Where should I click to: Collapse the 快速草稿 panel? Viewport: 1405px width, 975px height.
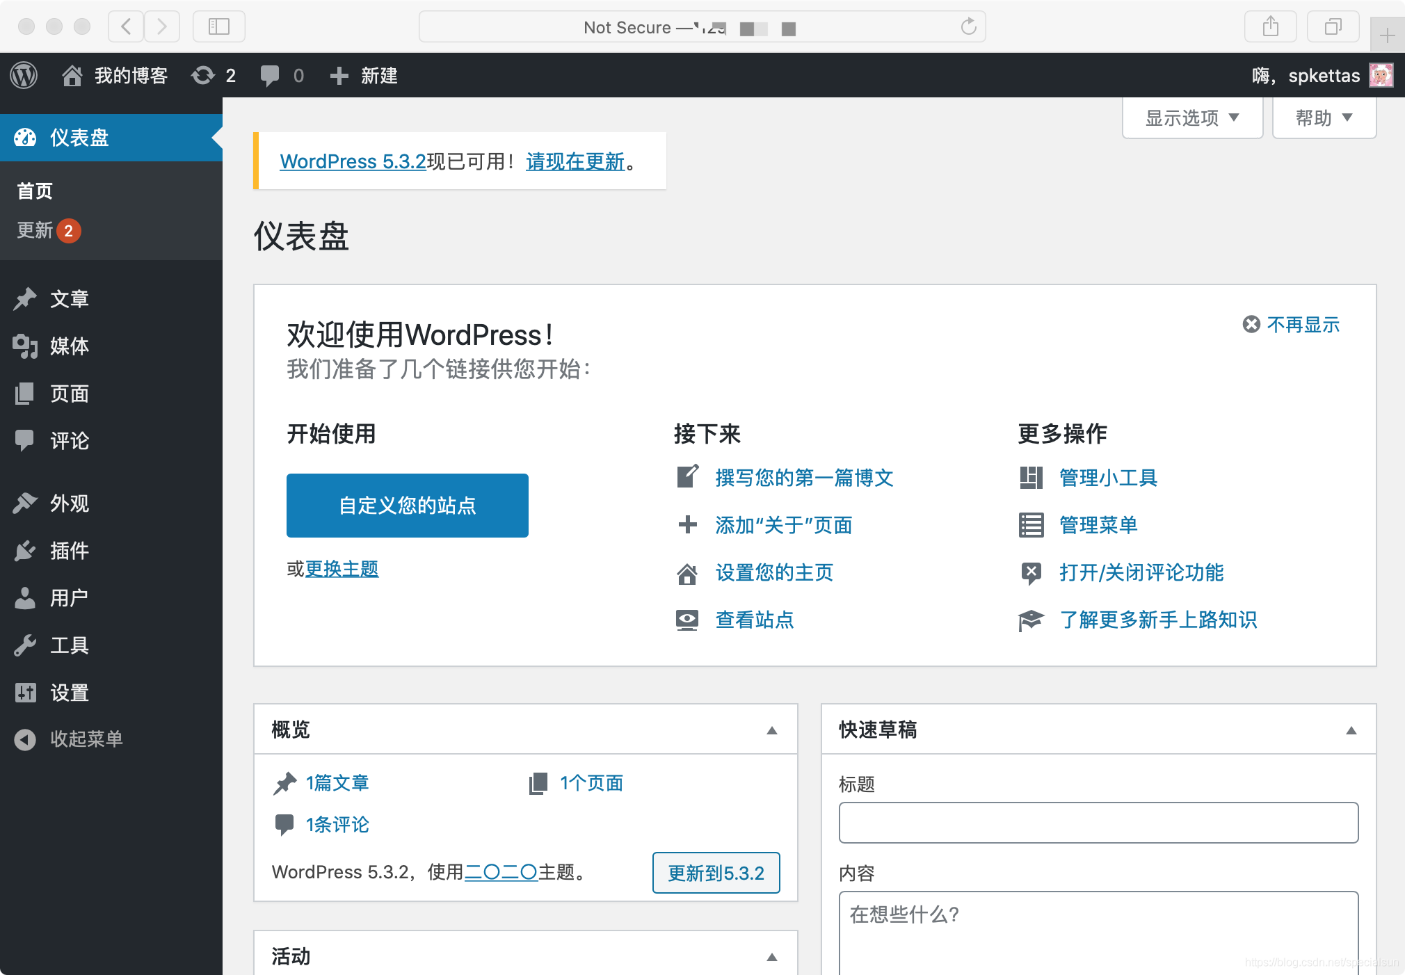click(x=1351, y=730)
